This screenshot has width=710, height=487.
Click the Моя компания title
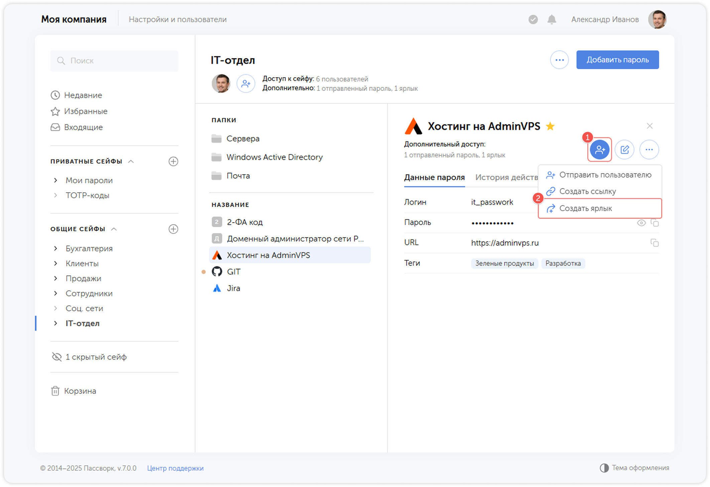click(x=74, y=19)
